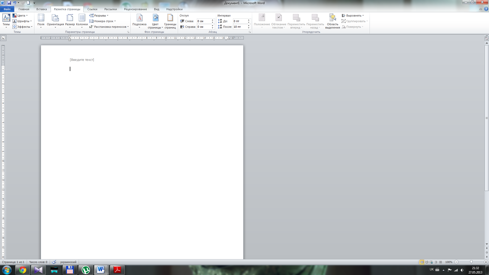
Task: Open Google Chrome from the taskbar
Action: (x=23, y=270)
